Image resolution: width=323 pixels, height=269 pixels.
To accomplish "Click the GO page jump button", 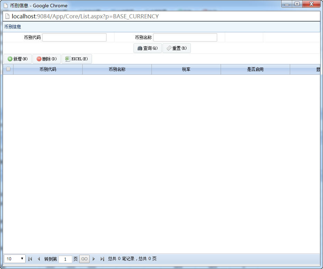I will click(x=84, y=259).
